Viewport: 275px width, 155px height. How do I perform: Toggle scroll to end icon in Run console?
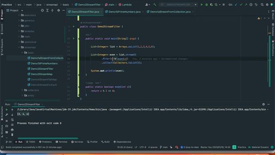(x=12, y=125)
